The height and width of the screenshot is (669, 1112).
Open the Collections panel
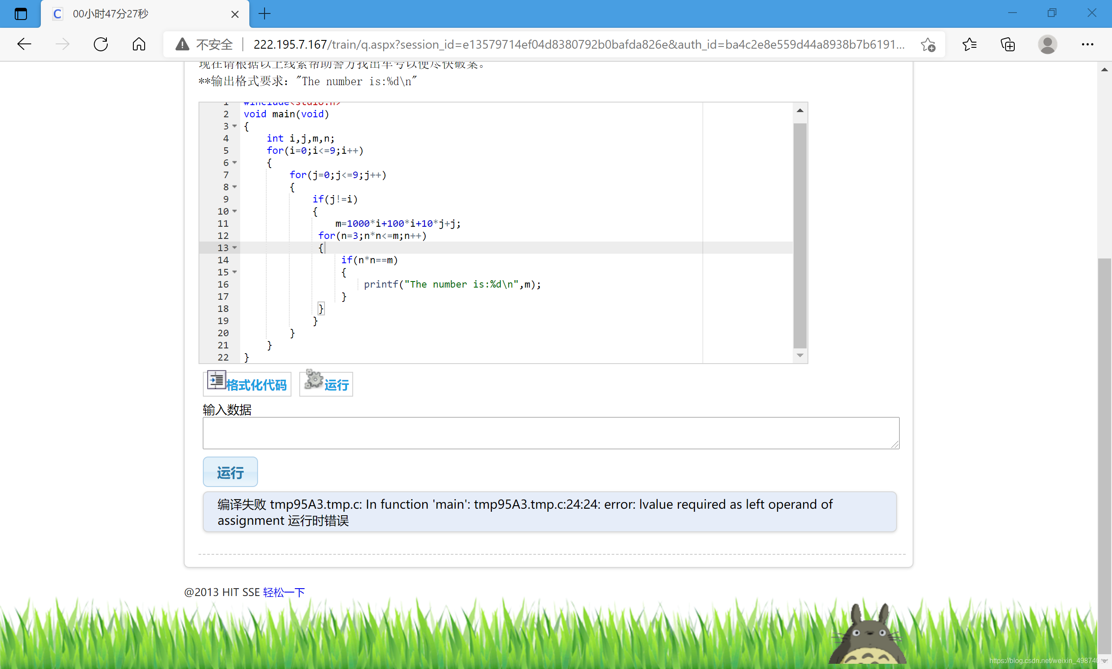1008,44
